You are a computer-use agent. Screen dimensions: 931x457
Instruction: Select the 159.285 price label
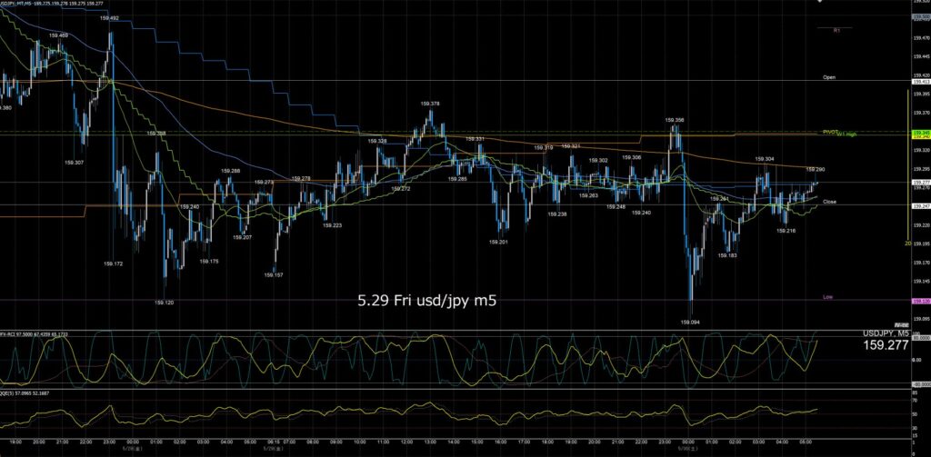point(457,179)
